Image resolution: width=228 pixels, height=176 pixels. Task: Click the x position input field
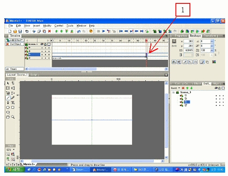(189, 42)
